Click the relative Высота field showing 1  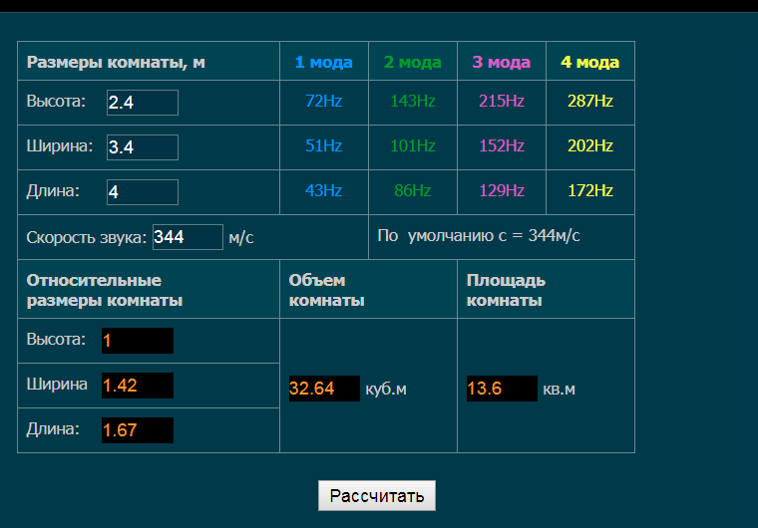click(x=137, y=341)
